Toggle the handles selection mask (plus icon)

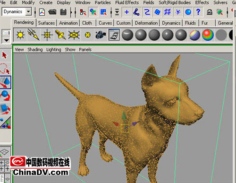[x=126, y=12]
